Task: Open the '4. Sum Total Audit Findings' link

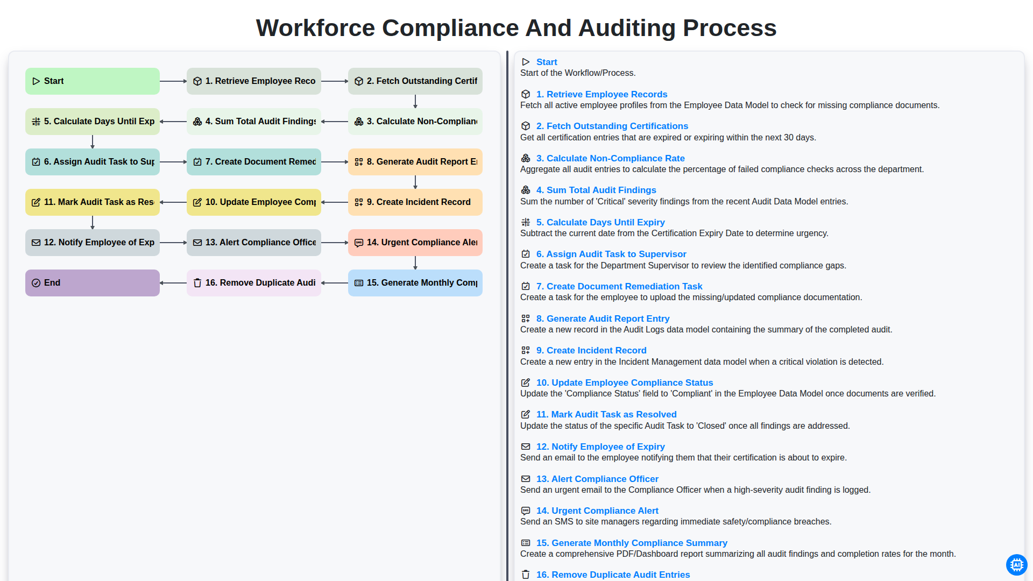Action: pos(596,190)
